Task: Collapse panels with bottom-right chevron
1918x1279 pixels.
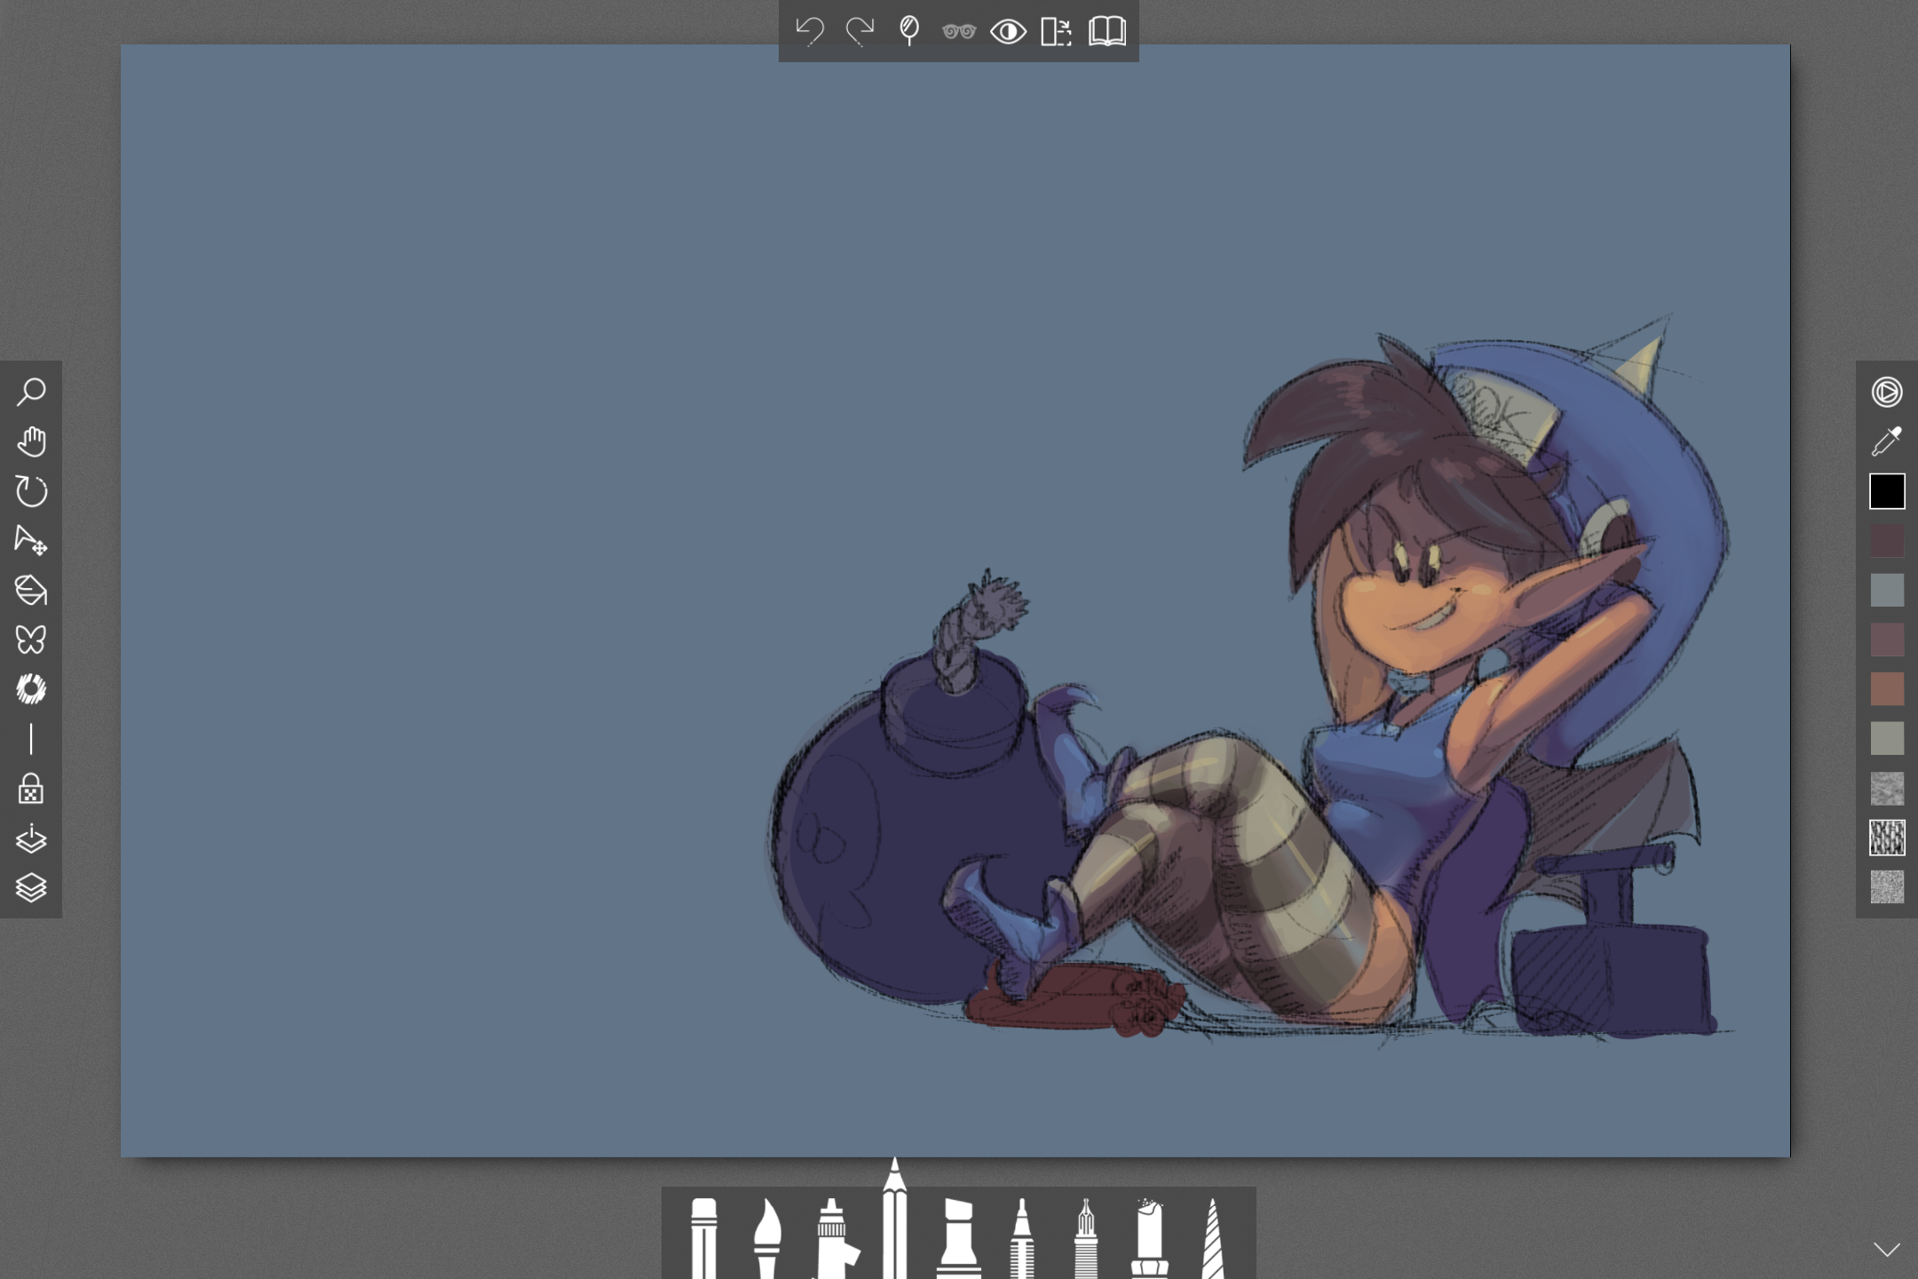Action: pos(1887,1249)
